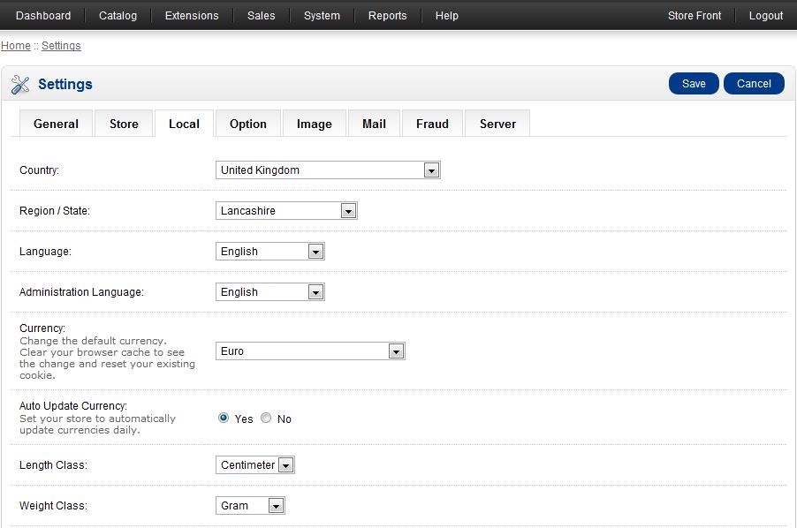Open the System menu
The height and width of the screenshot is (528, 797).
tap(322, 16)
